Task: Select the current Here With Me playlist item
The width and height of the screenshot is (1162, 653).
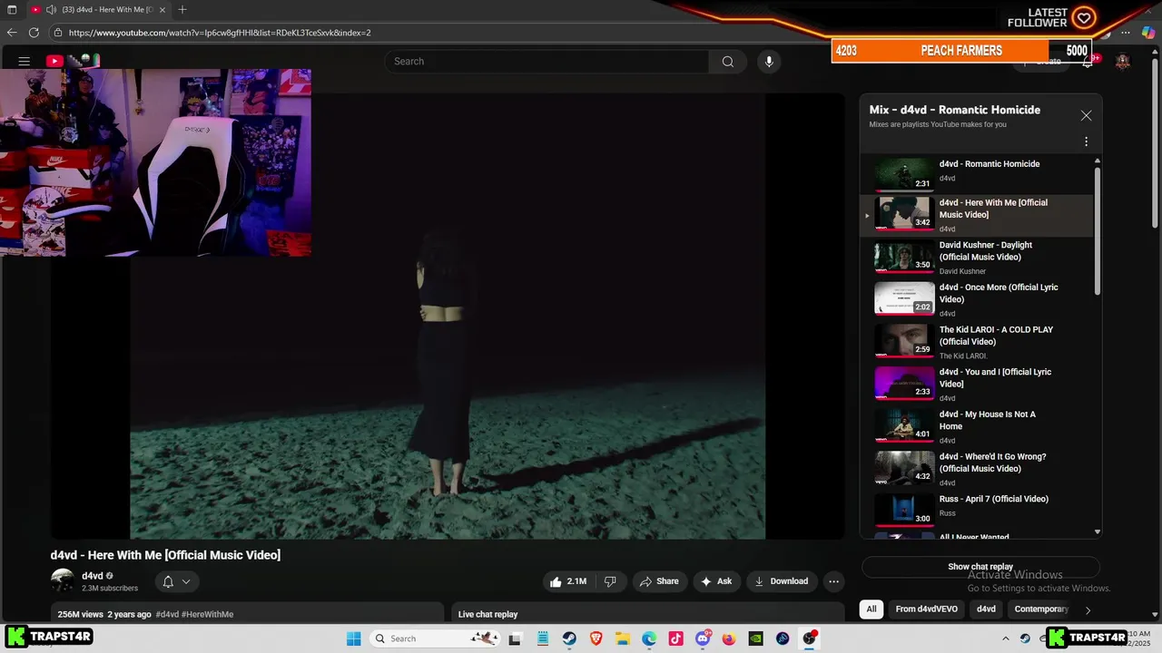Action: 977,216
